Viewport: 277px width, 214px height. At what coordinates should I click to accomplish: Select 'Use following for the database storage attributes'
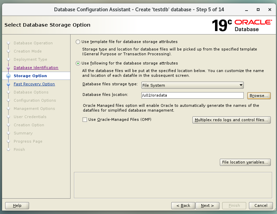[x=78, y=63]
